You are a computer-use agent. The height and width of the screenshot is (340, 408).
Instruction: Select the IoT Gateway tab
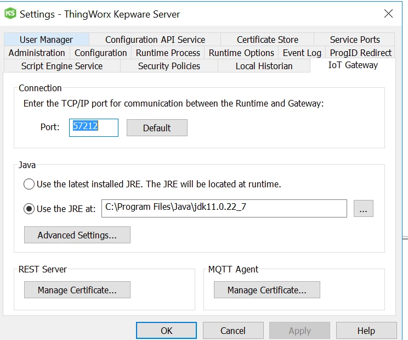tap(353, 65)
